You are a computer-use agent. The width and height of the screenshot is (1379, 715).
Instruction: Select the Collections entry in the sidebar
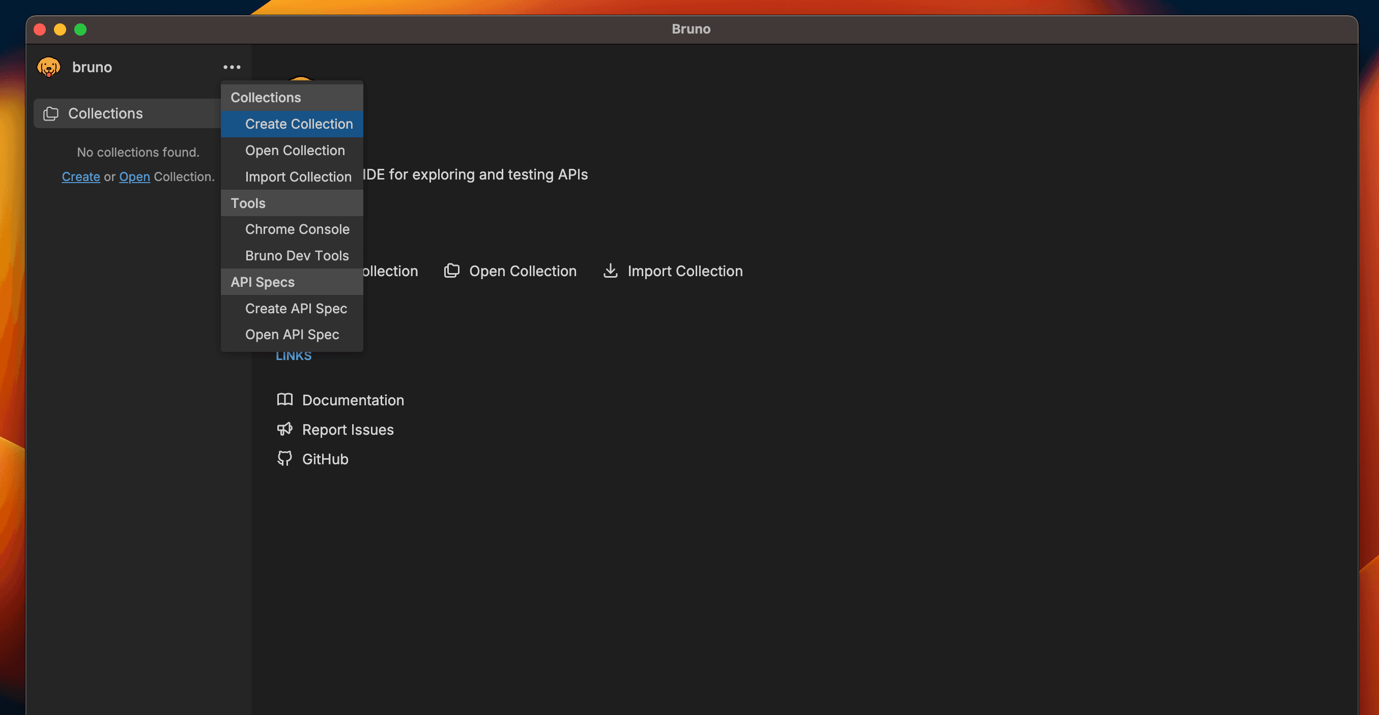tap(105, 113)
